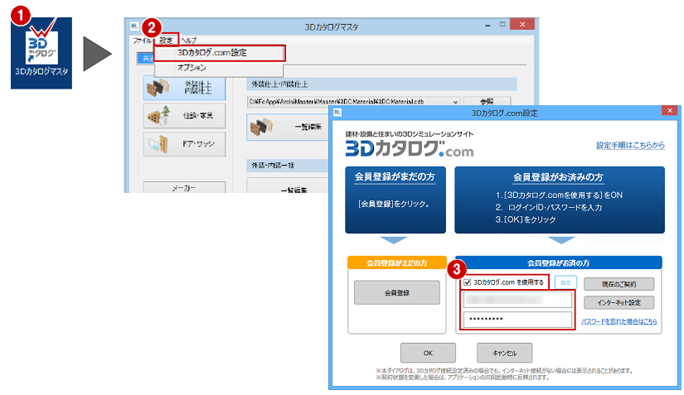Click the メーカー button in master window

184,188
